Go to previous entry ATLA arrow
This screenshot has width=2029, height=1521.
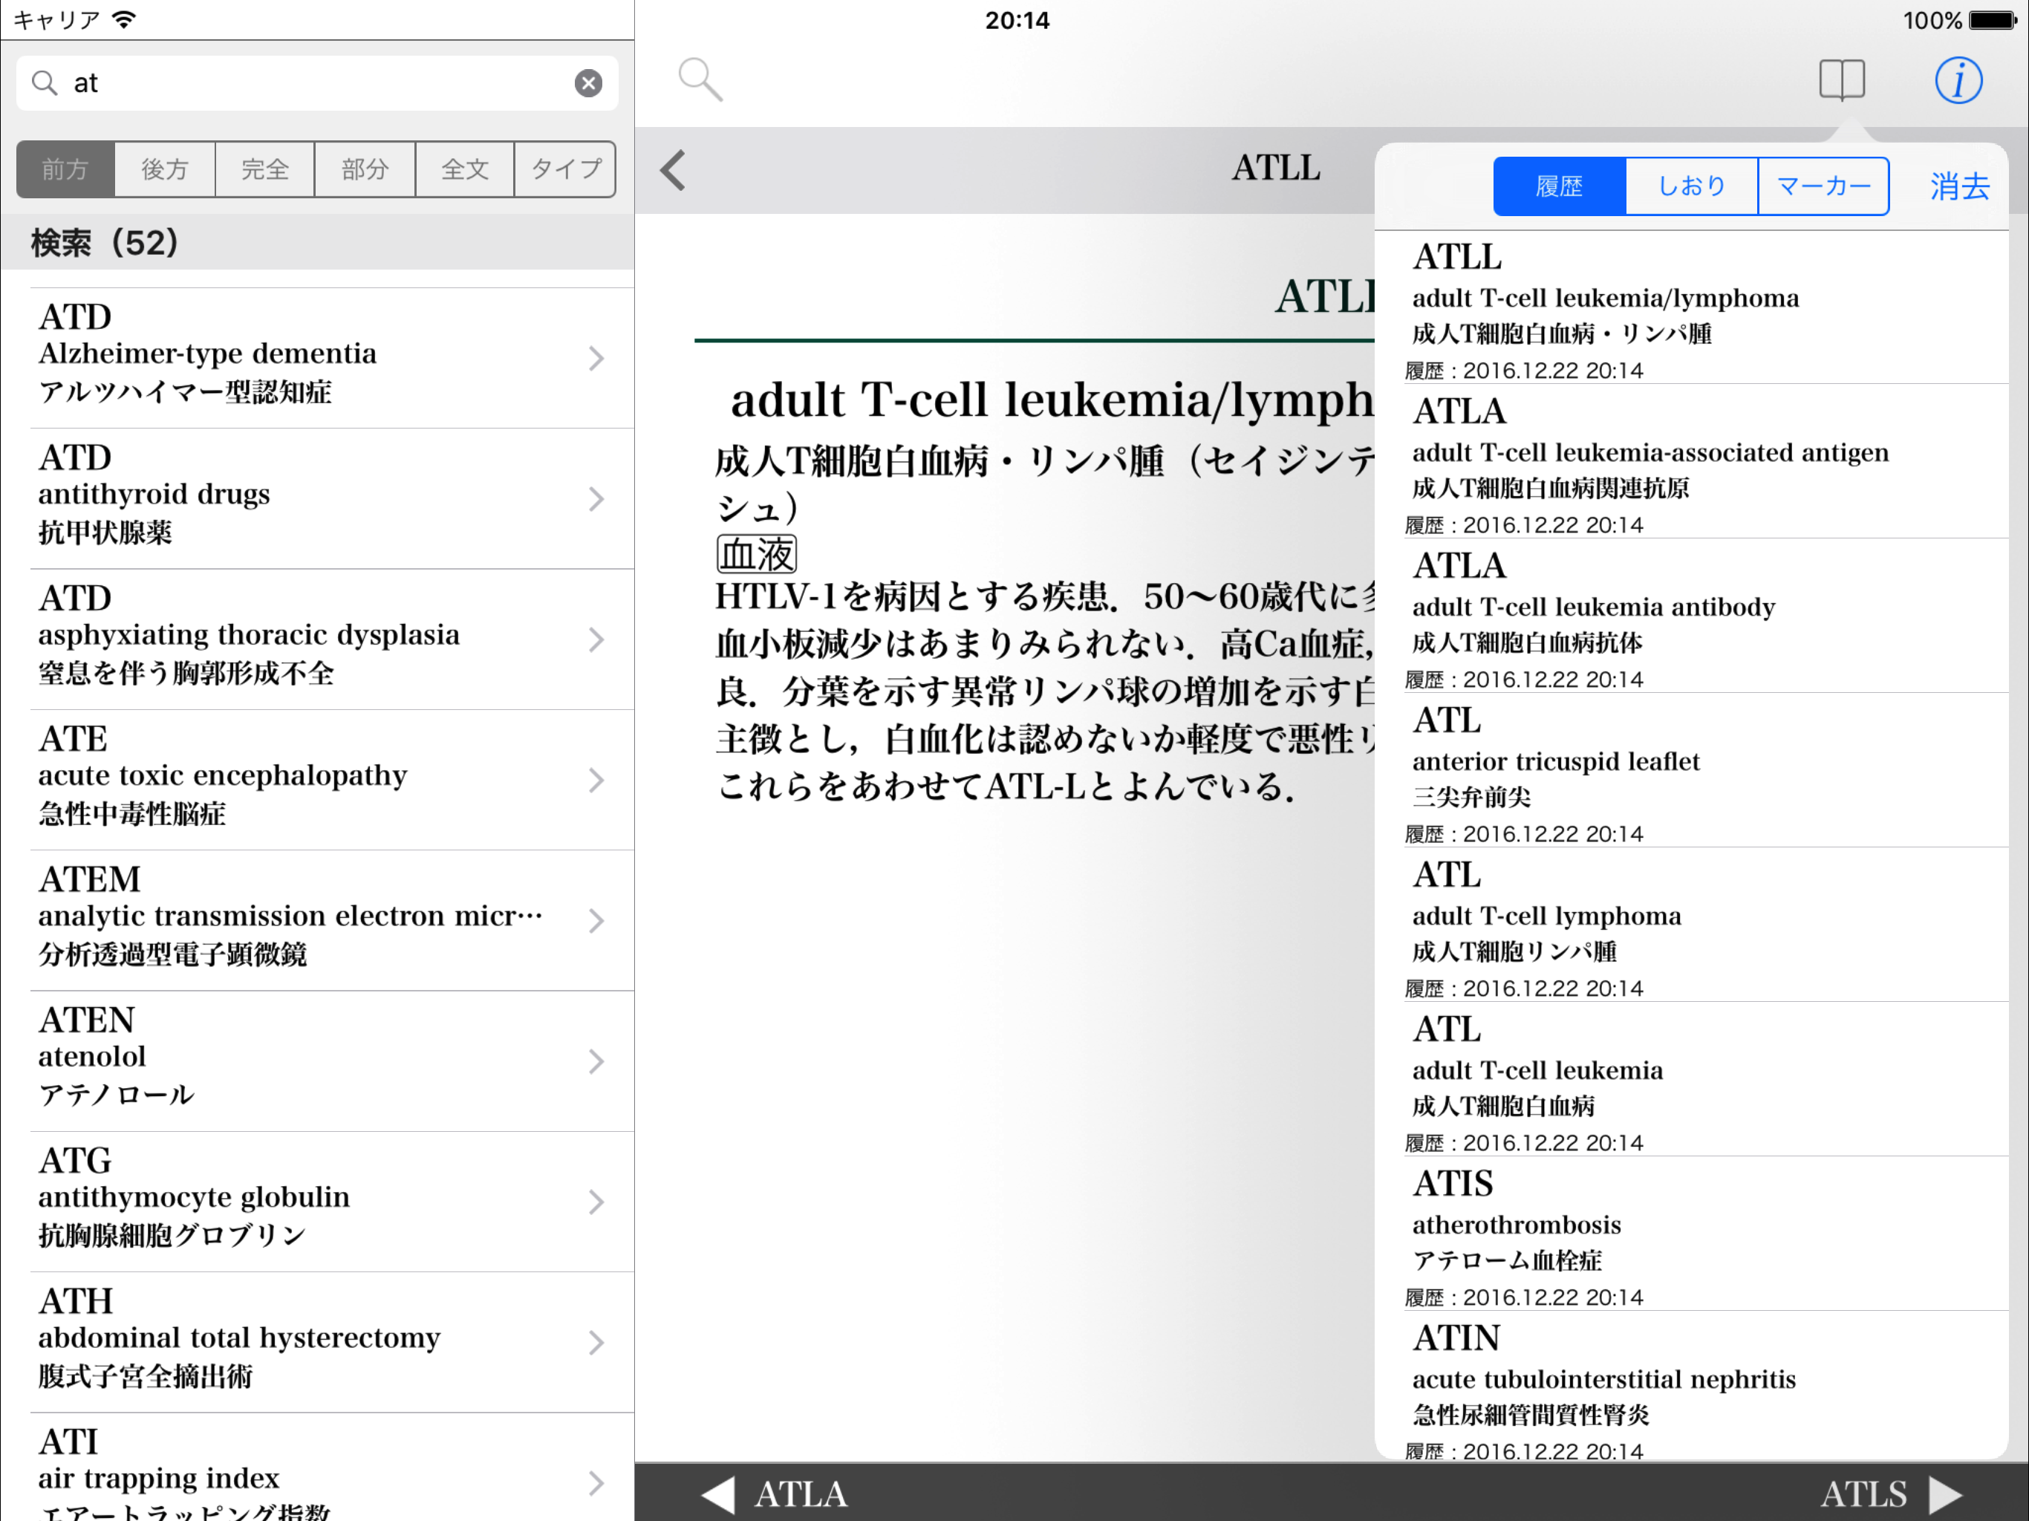719,1494
